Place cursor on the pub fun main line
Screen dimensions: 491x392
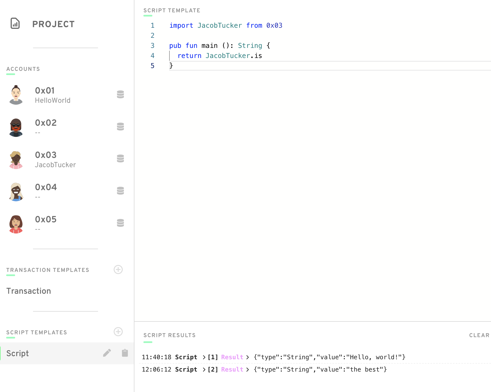[220, 46]
